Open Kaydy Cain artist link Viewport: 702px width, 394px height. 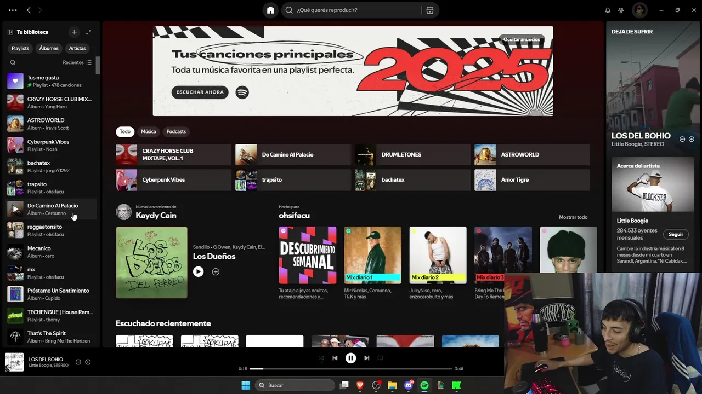156,215
